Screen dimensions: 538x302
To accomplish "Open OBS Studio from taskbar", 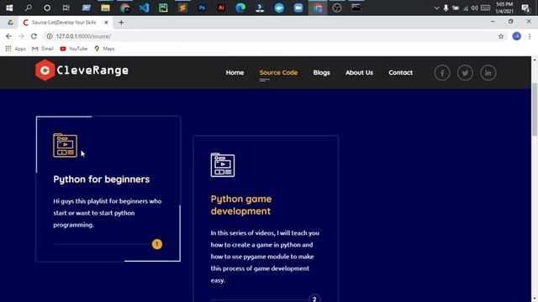I will tap(337, 8).
